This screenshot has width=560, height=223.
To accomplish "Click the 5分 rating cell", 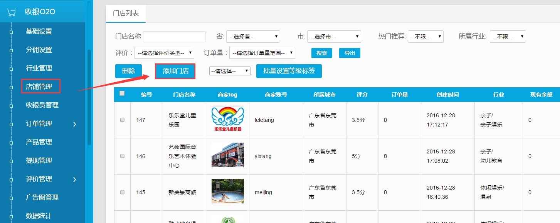I will tap(357, 156).
